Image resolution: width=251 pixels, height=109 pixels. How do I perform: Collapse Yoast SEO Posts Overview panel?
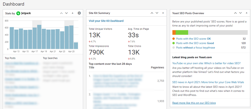247,13
